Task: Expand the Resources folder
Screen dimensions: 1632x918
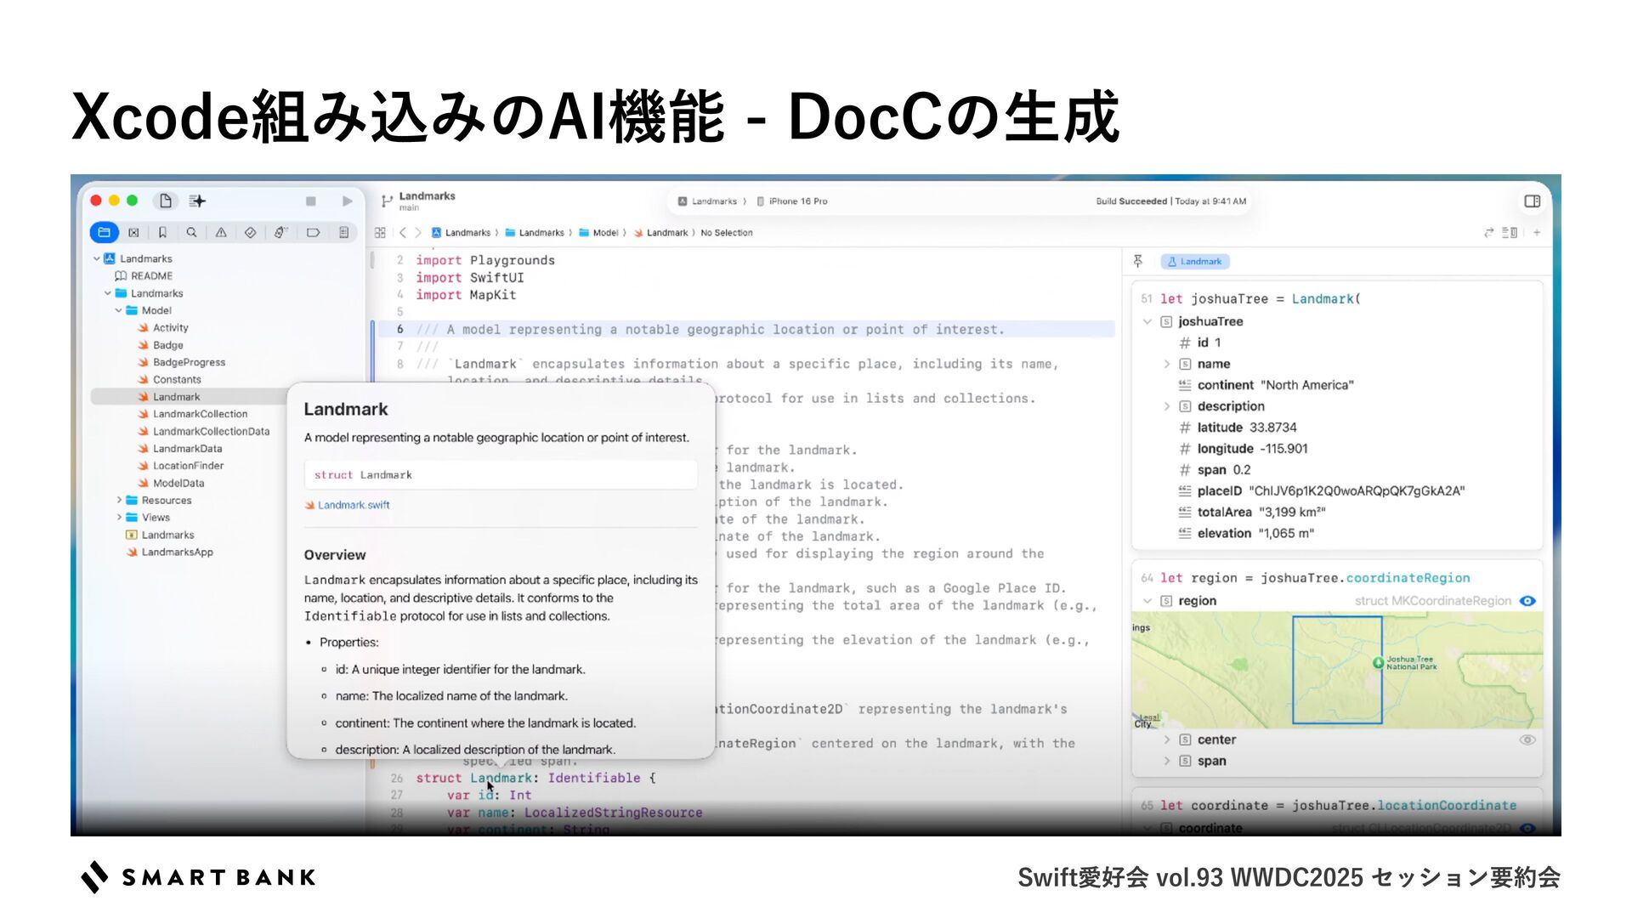Action: pos(119,500)
